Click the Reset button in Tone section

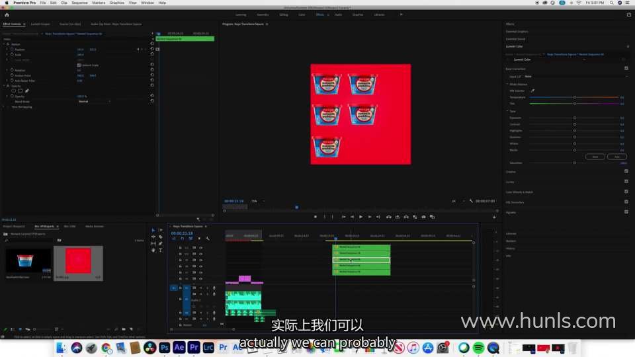point(595,157)
